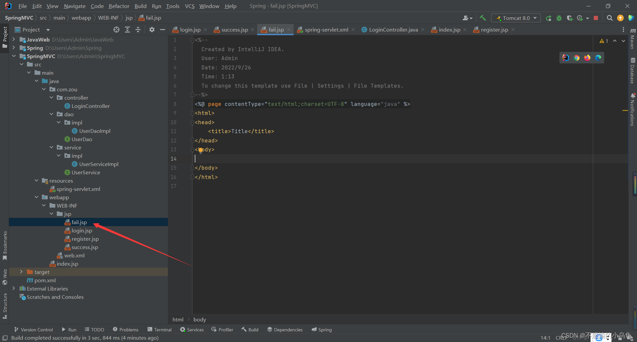Collapse the controller package
Image resolution: width=637 pixels, height=342 pixels.
pos(51,98)
